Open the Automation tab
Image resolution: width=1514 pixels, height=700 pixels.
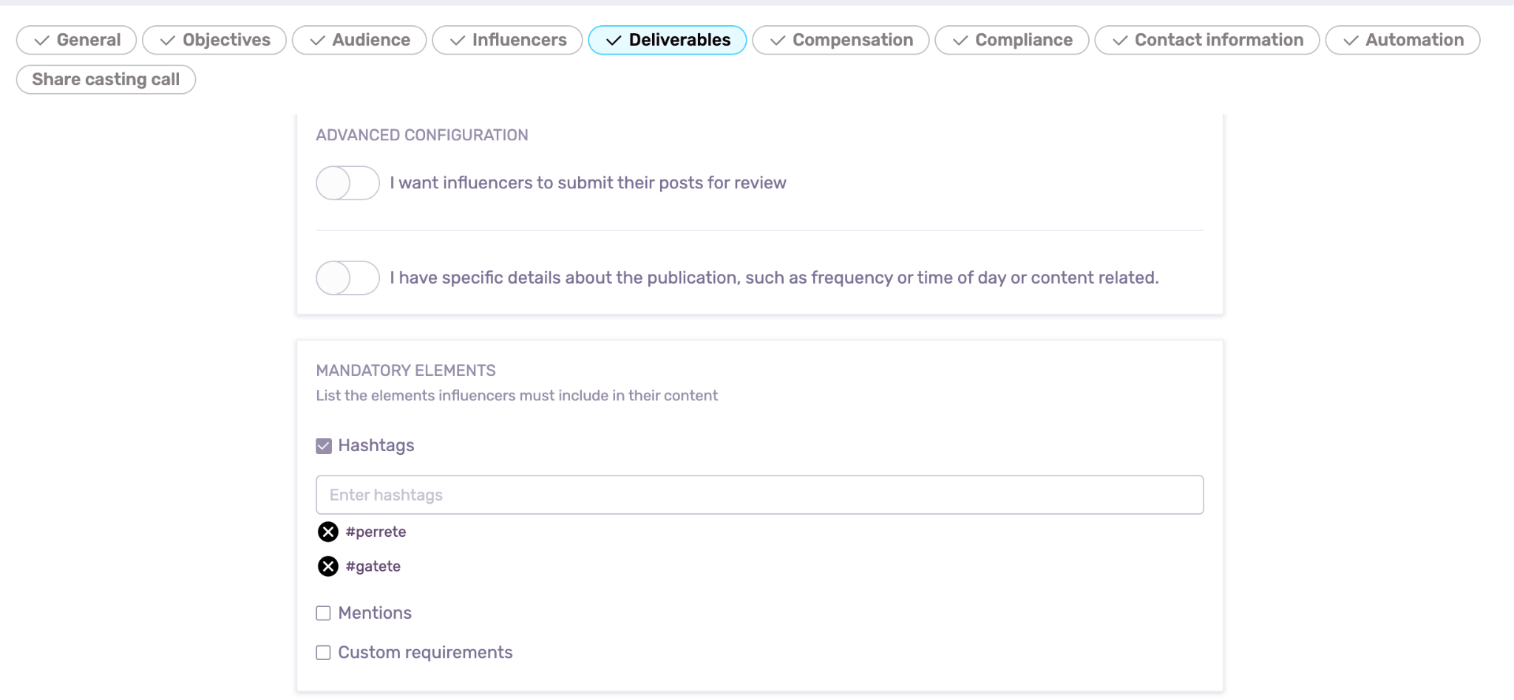[x=1402, y=40]
